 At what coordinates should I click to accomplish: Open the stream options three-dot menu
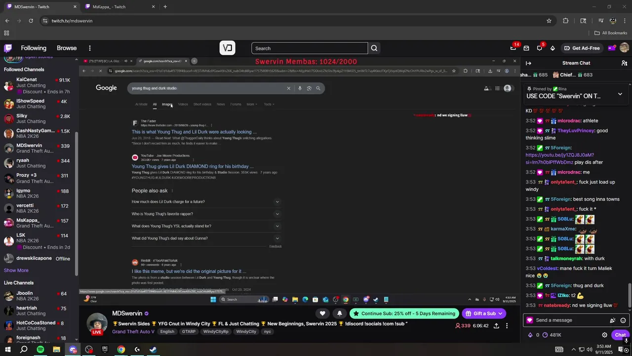pyautogui.click(x=507, y=326)
